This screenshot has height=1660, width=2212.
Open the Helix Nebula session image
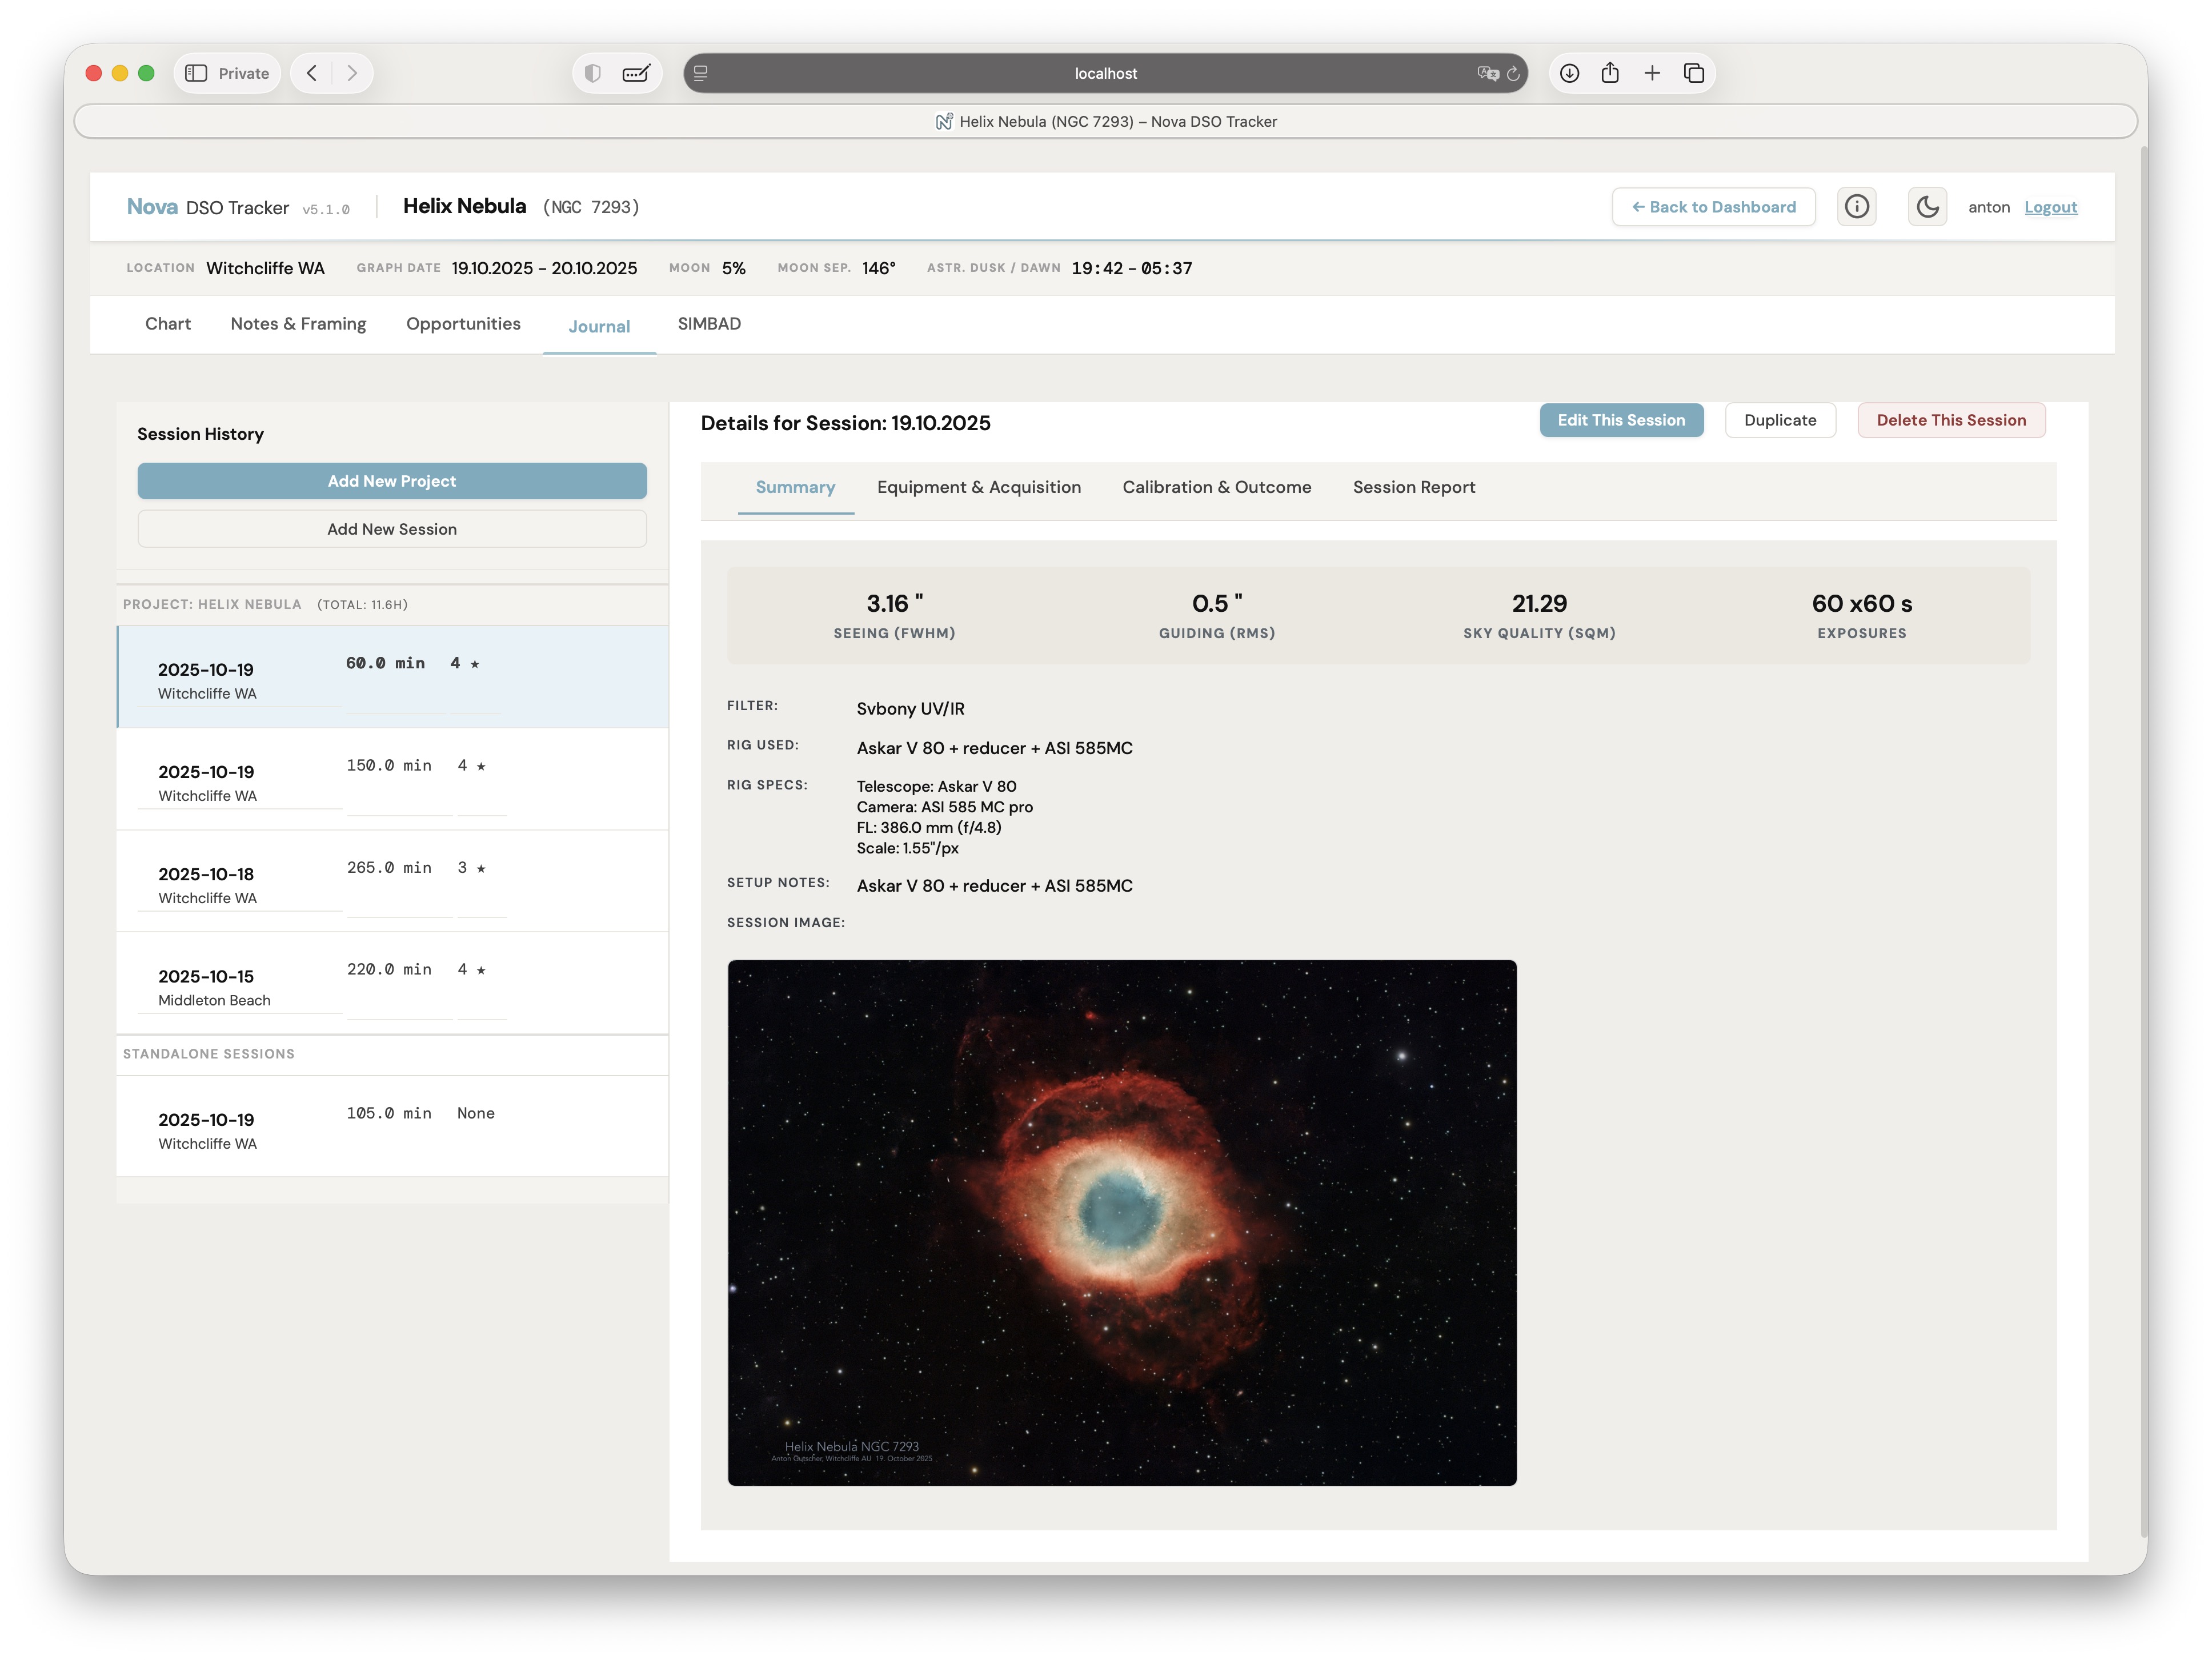tap(1121, 1222)
